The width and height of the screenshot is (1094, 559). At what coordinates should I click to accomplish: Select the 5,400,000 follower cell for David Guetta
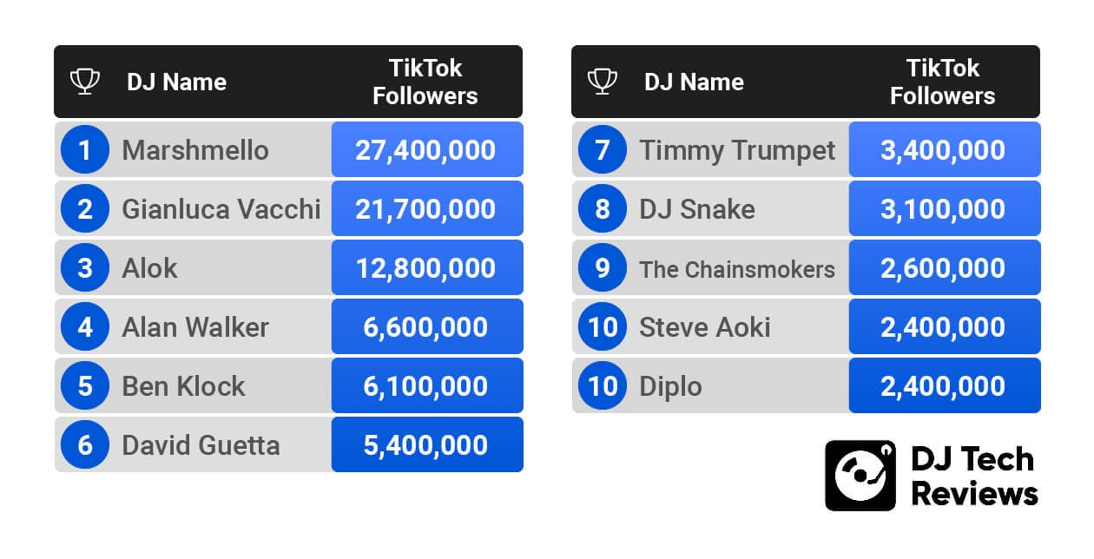[x=425, y=445]
